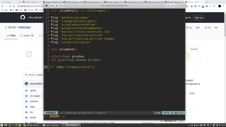Click 33:23 position in vim statusline

(179, 113)
